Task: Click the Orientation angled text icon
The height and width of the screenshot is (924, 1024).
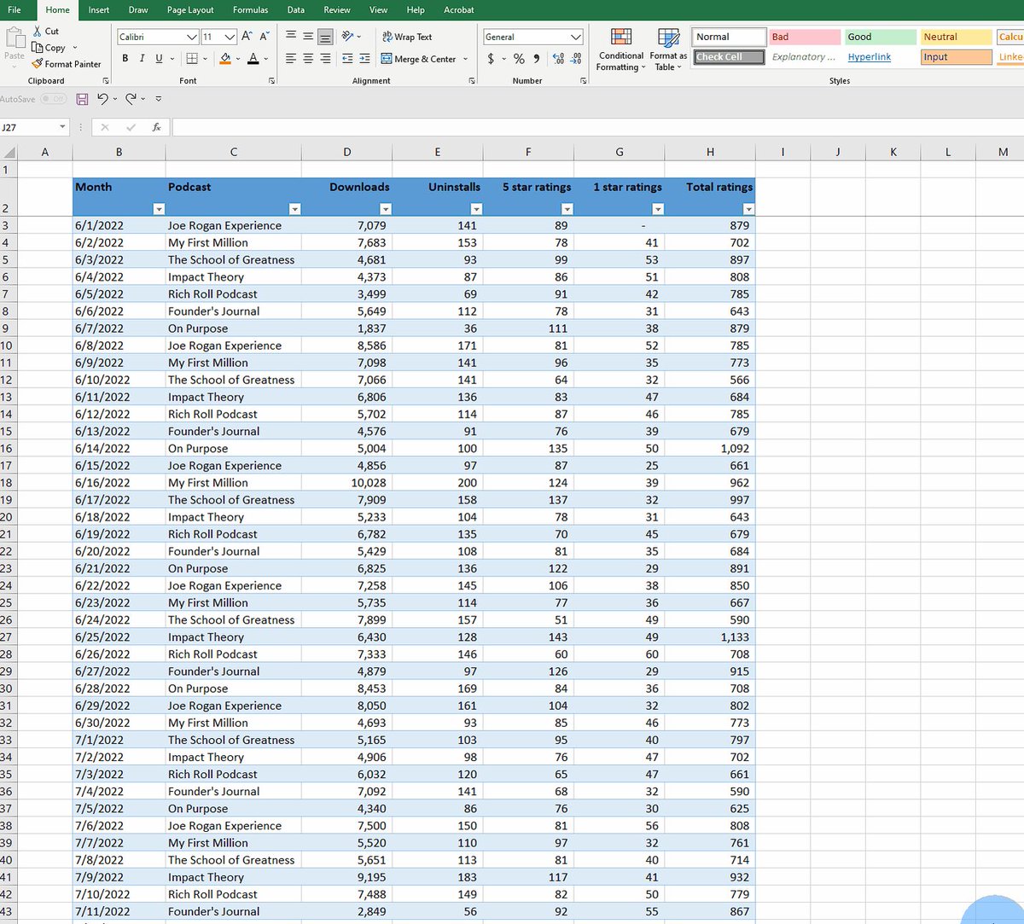Action: pos(347,37)
